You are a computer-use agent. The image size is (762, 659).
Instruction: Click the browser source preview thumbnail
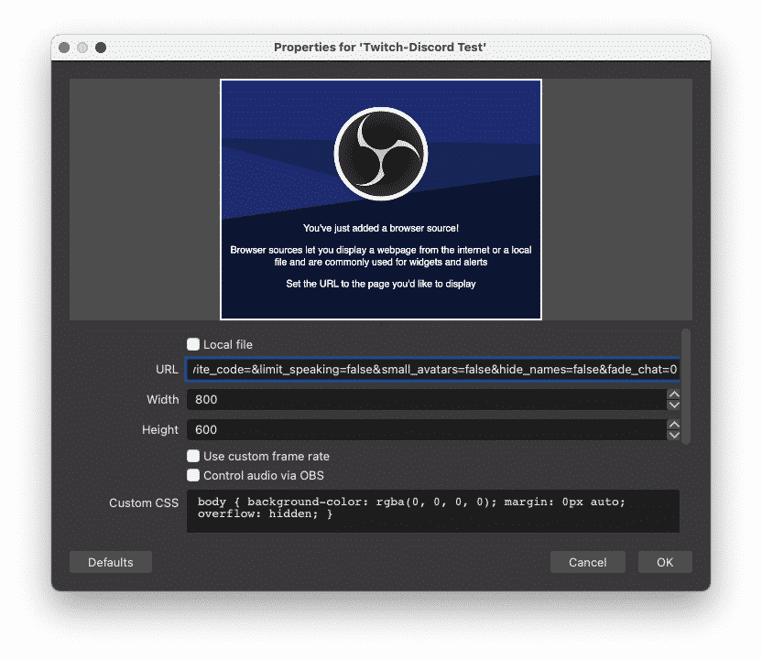click(380, 200)
